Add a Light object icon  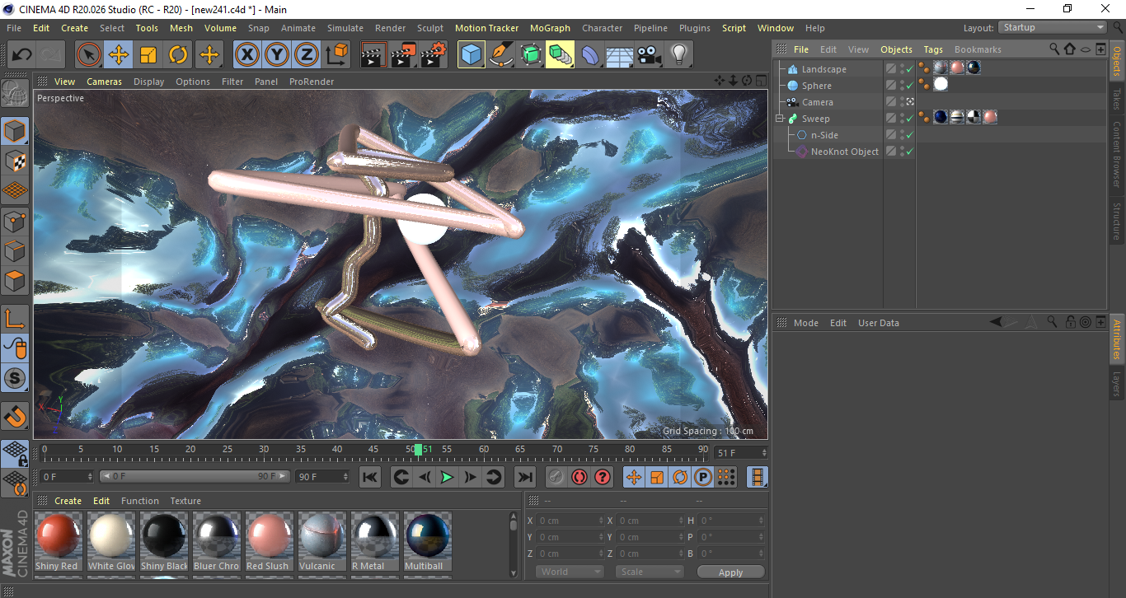(x=679, y=55)
